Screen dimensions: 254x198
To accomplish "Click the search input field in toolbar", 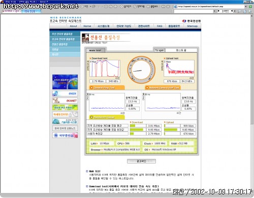I will tap(193, 11).
